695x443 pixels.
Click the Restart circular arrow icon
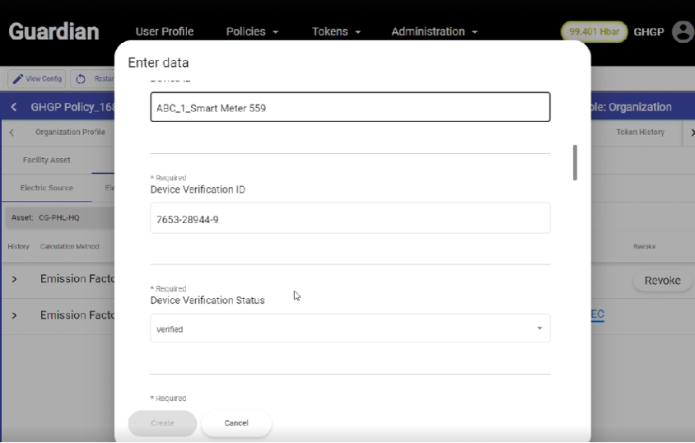(x=81, y=79)
